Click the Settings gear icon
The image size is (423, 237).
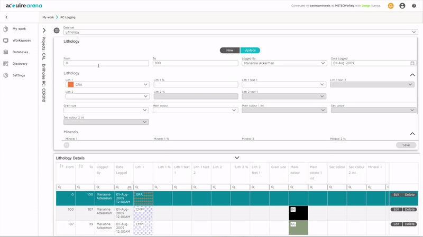click(x=6, y=75)
